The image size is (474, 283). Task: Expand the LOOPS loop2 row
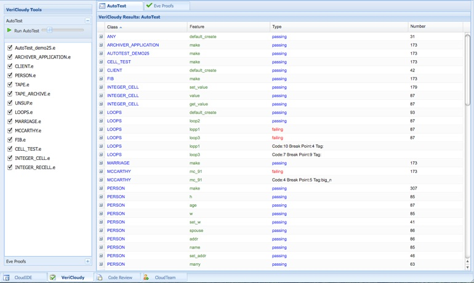[101, 121]
